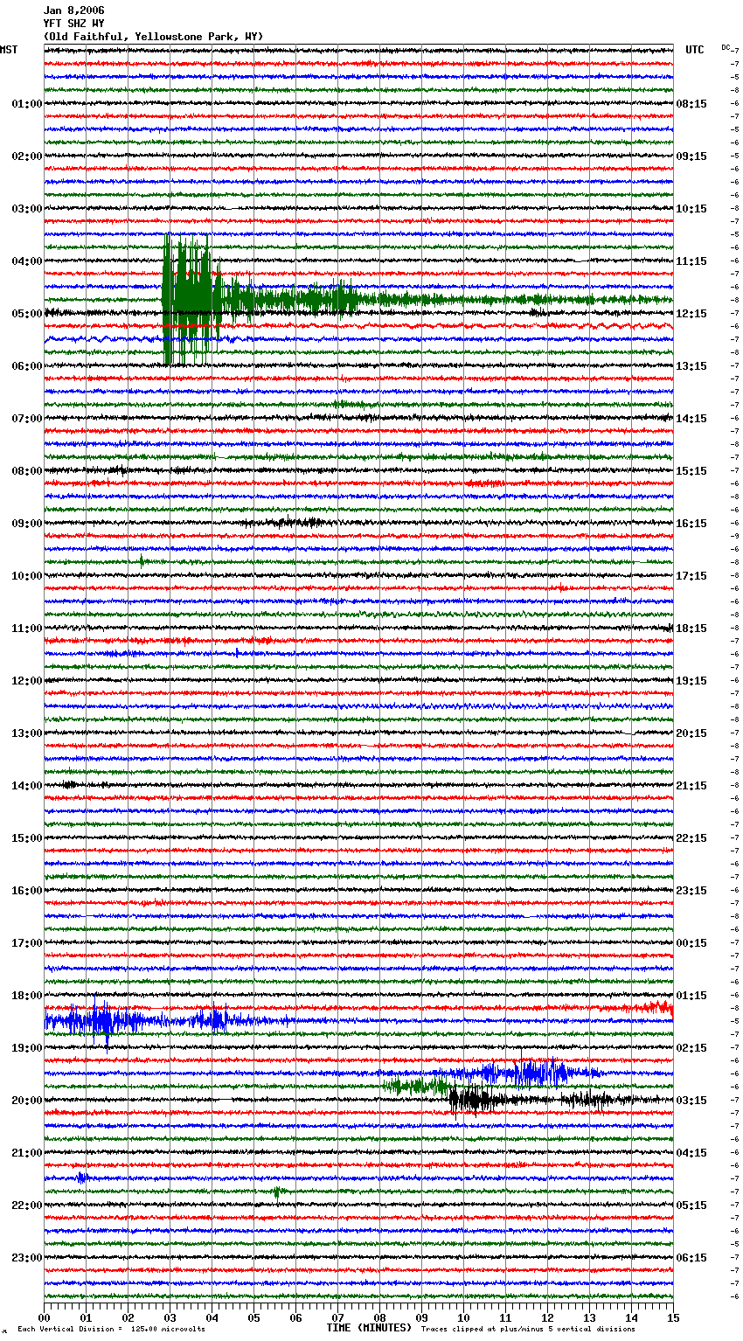Click the 09:15 UTC time label
This screenshot has width=743, height=1341.
[x=691, y=156]
